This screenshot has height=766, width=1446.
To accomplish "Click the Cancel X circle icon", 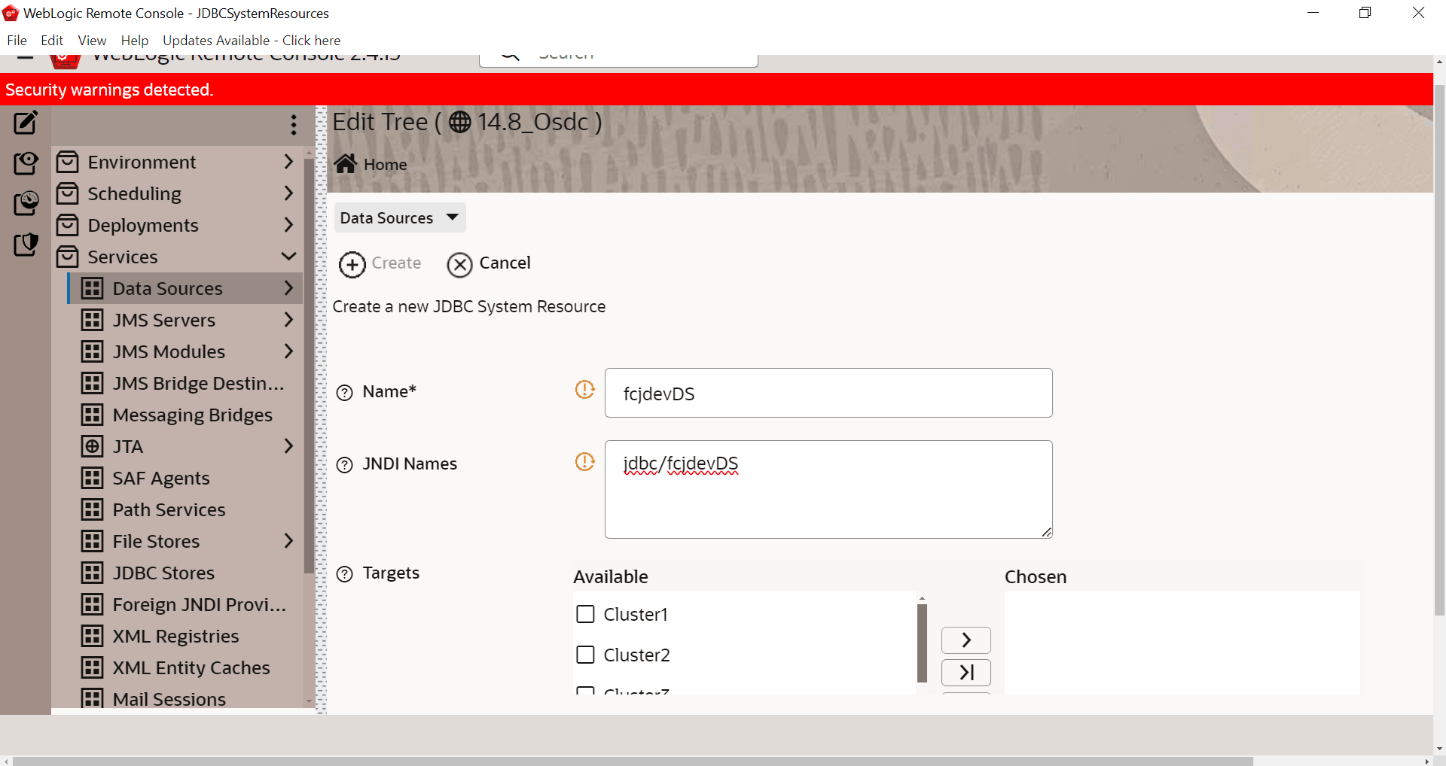I will (x=459, y=264).
